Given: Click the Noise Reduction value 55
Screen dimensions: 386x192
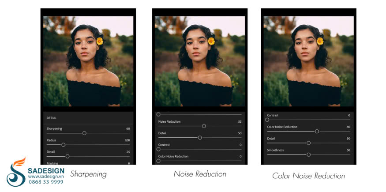Looking at the screenshot, I should (x=240, y=122).
